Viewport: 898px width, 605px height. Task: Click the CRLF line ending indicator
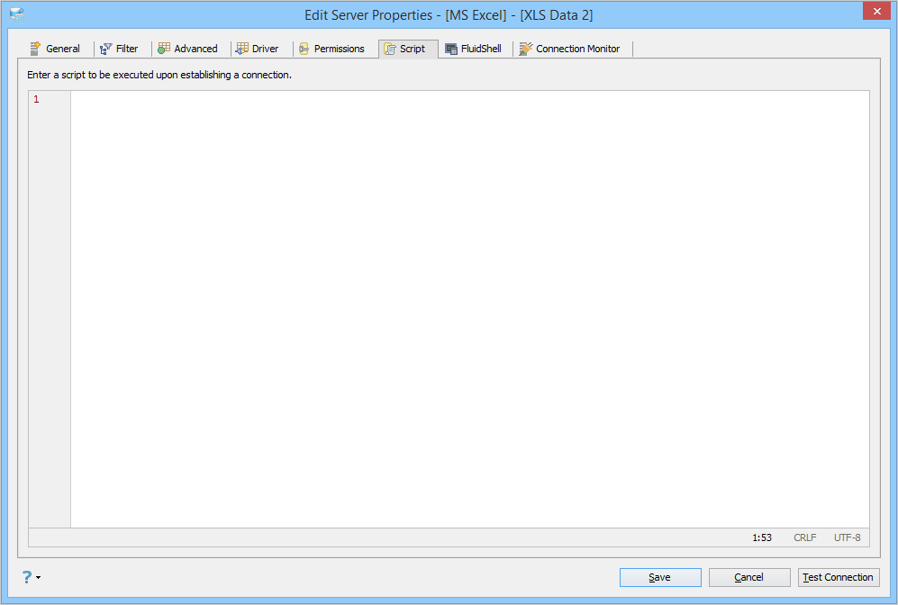804,537
